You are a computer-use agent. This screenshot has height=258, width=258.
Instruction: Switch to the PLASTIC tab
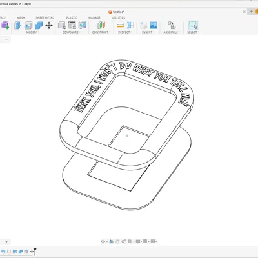(72, 18)
